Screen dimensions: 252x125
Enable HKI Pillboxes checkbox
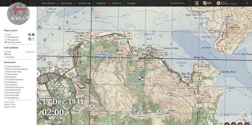pos(5,82)
